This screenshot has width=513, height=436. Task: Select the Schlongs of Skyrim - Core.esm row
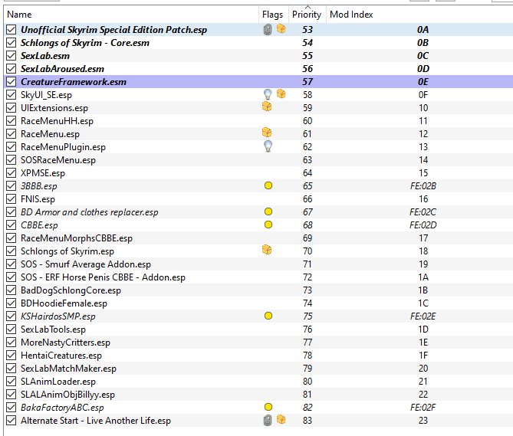click(258, 43)
